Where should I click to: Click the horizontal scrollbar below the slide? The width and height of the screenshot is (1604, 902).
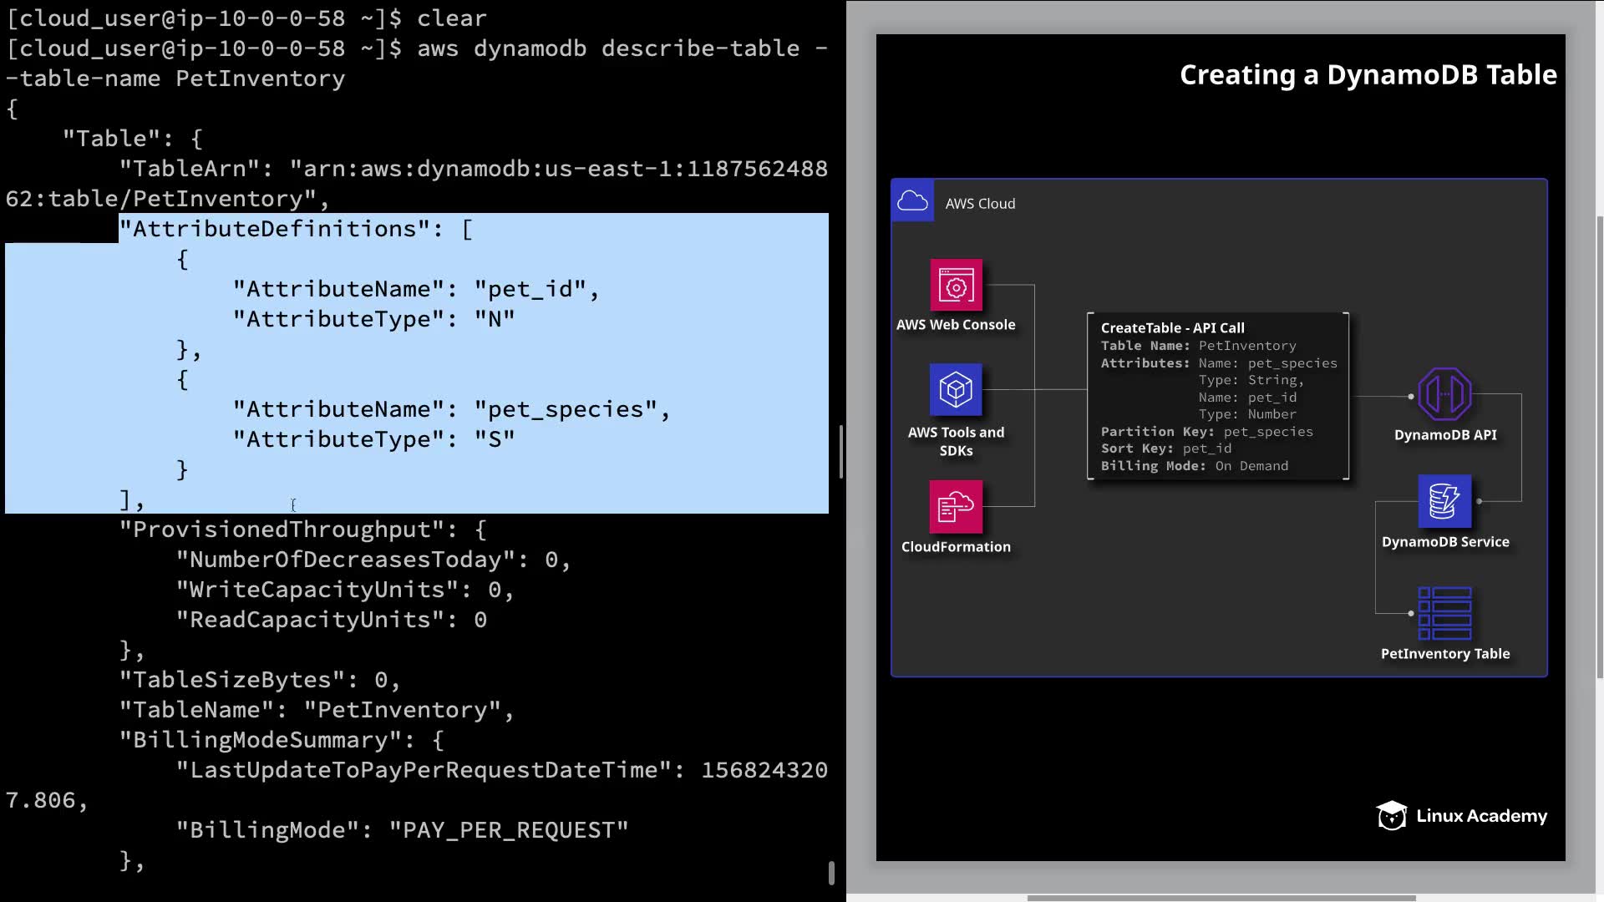(1221, 898)
